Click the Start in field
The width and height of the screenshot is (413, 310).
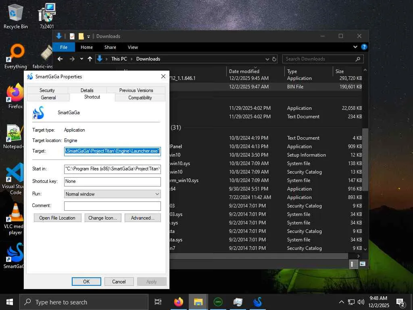click(113, 169)
